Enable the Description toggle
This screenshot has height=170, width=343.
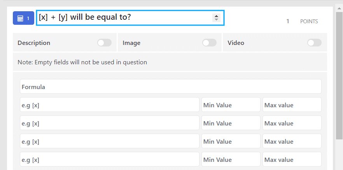click(x=104, y=43)
